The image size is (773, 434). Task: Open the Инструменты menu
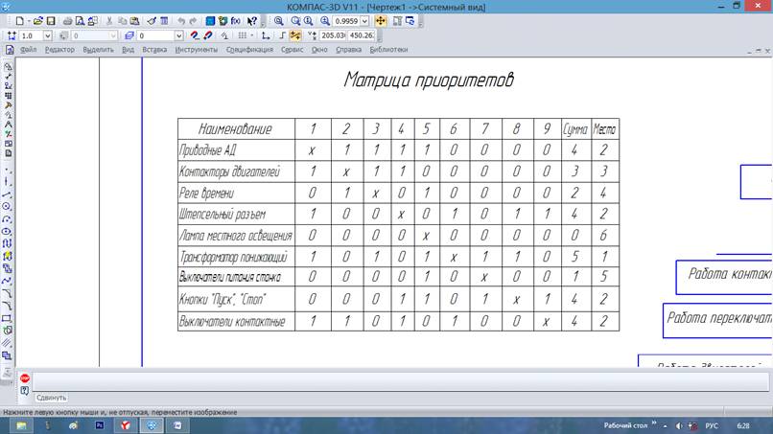(196, 49)
